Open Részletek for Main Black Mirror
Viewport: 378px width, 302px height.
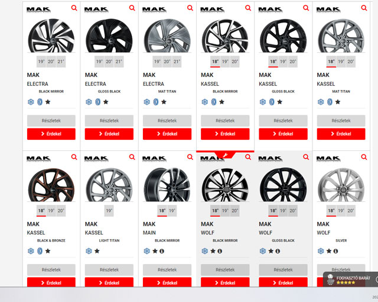[167, 269]
